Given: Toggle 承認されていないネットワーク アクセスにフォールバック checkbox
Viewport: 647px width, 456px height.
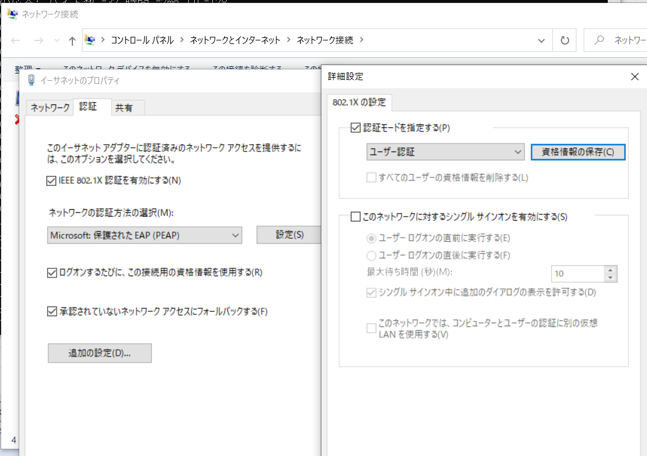Looking at the screenshot, I should coord(52,311).
